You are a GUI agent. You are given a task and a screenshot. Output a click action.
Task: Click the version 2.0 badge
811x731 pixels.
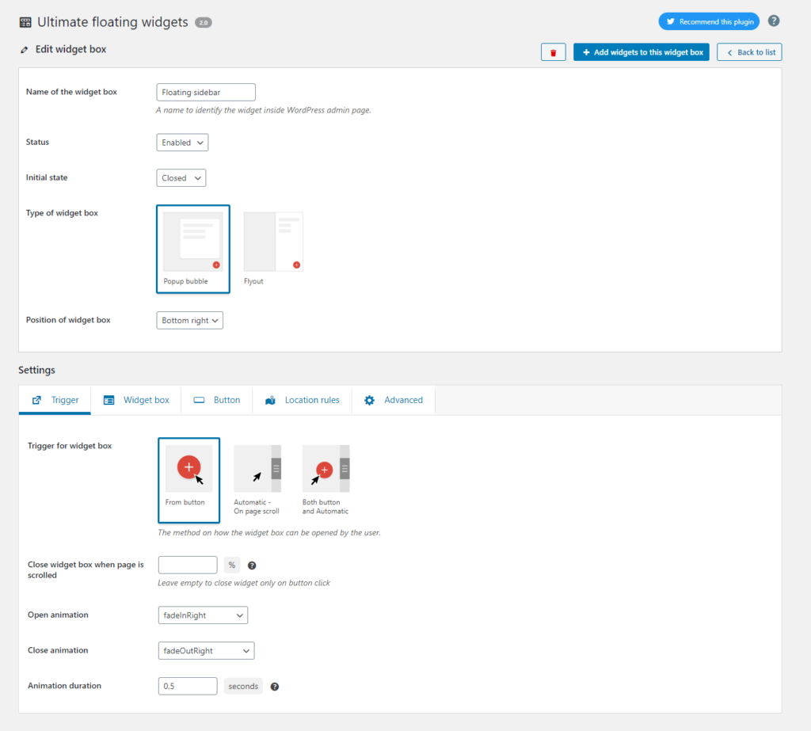(204, 22)
